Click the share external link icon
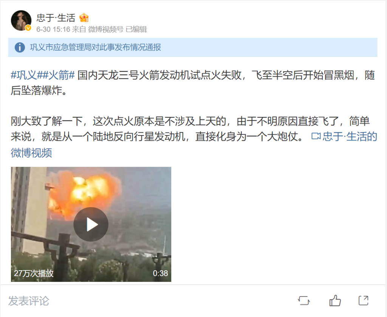The image size is (387, 317). pos(364,300)
